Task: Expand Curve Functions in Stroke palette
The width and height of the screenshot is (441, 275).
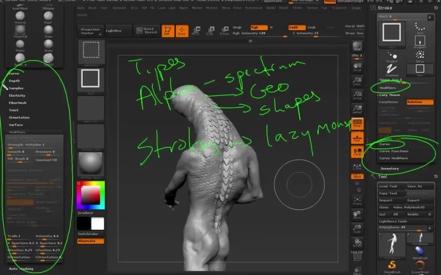Action: click(x=394, y=151)
